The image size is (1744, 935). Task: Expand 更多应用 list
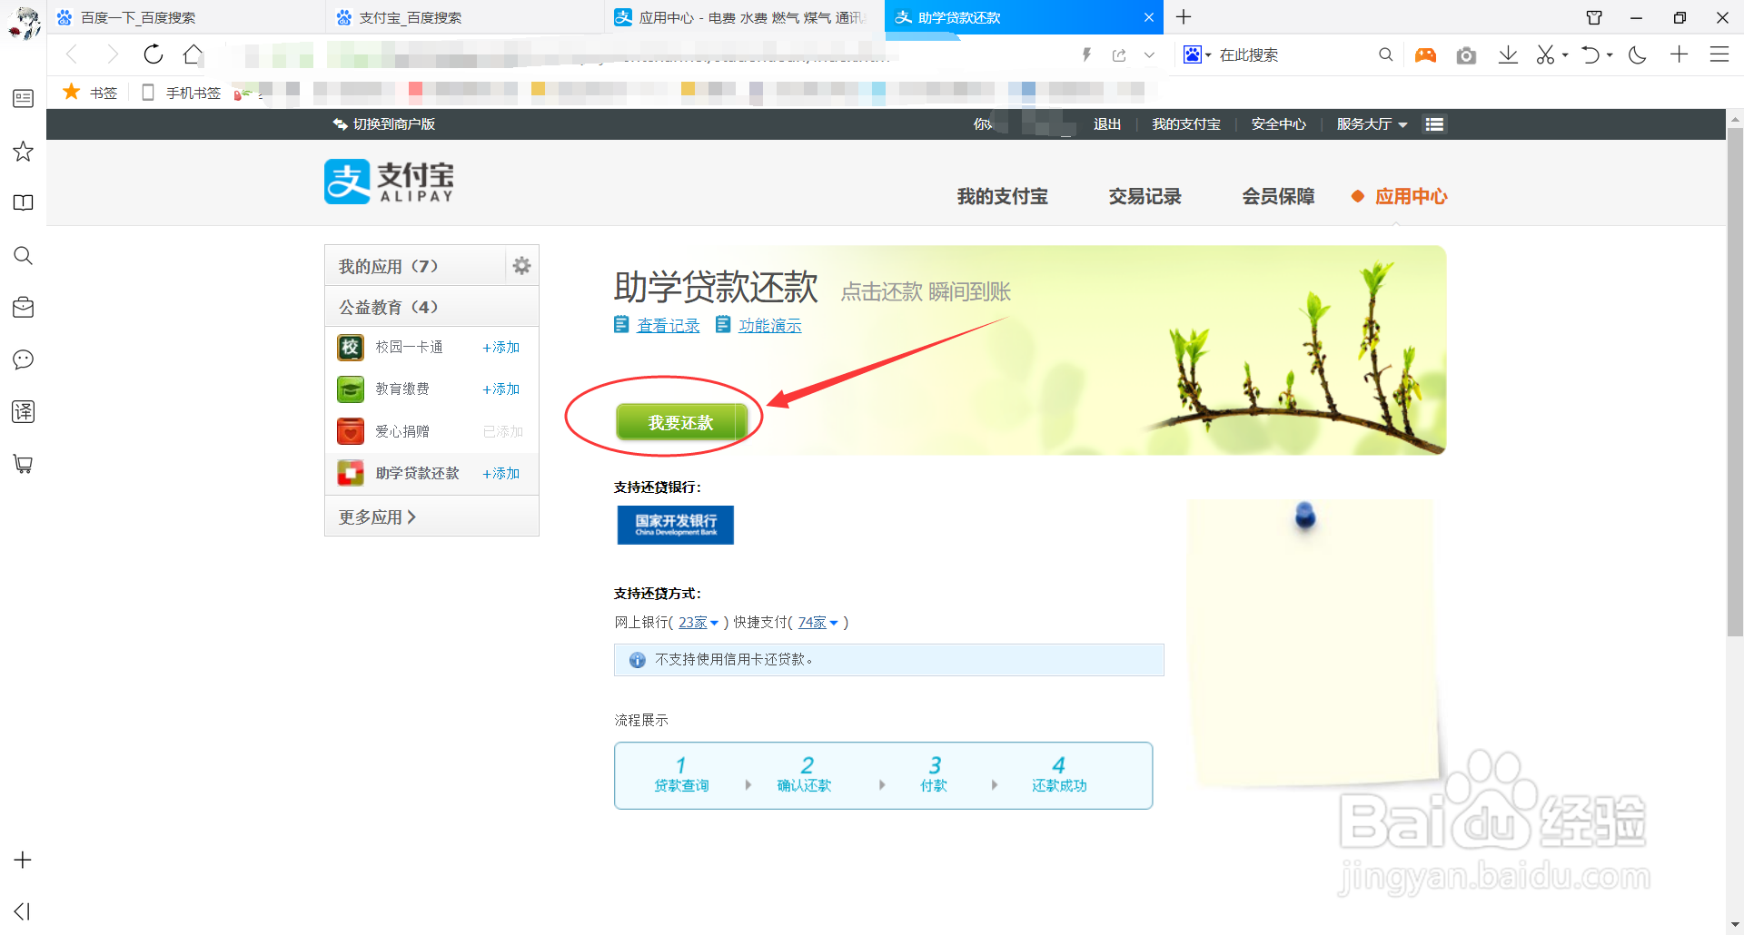(377, 517)
